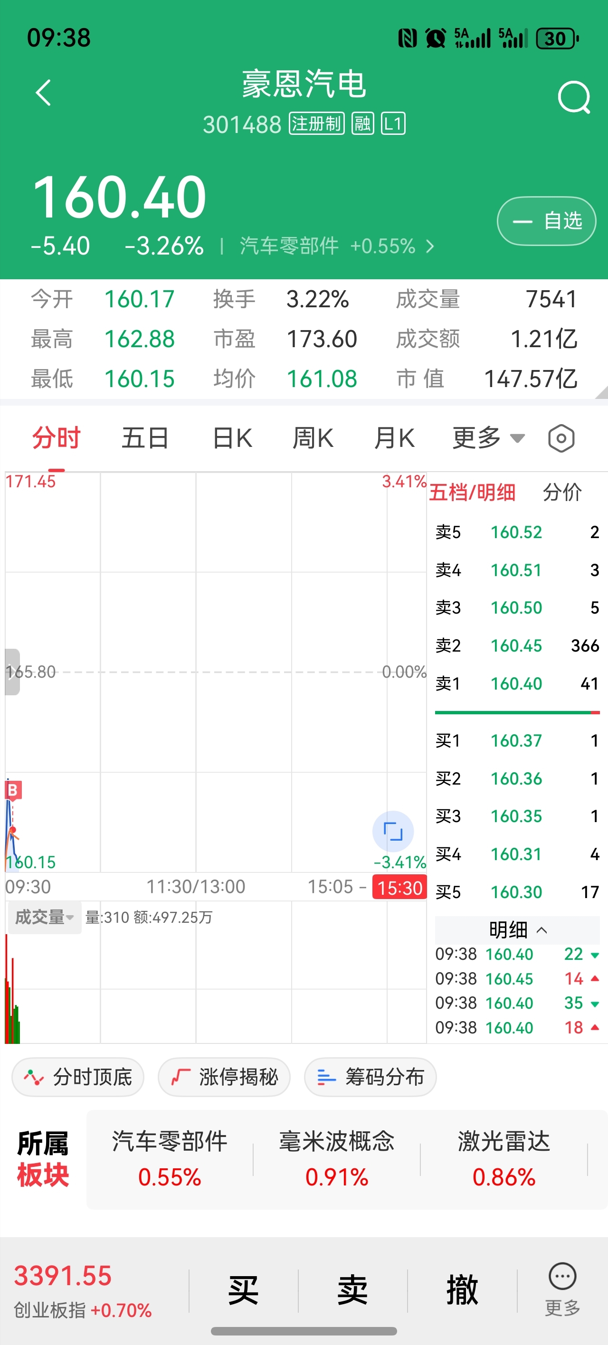Image resolution: width=608 pixels, height=1345 pixels.
Task: Select the 分价 tab
Action: click(562, 493)
